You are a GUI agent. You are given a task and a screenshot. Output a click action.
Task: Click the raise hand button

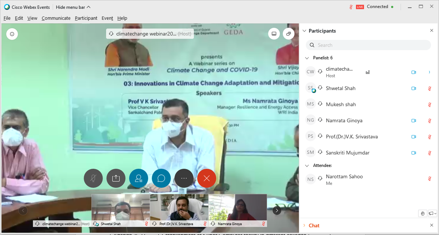423,213
